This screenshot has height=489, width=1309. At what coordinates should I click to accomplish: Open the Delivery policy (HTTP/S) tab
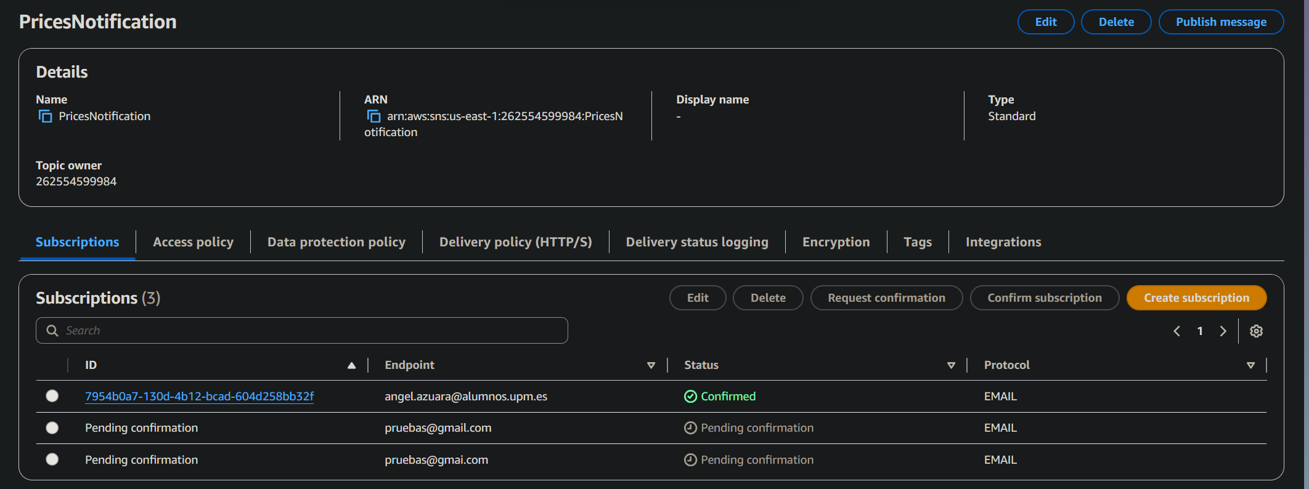pyautogui.click(x=515, y=242)
